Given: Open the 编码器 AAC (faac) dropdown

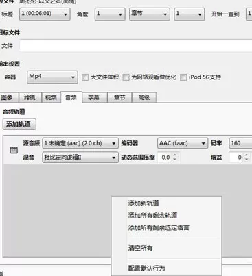Looking at the screenshot, I should pos(183,143).
